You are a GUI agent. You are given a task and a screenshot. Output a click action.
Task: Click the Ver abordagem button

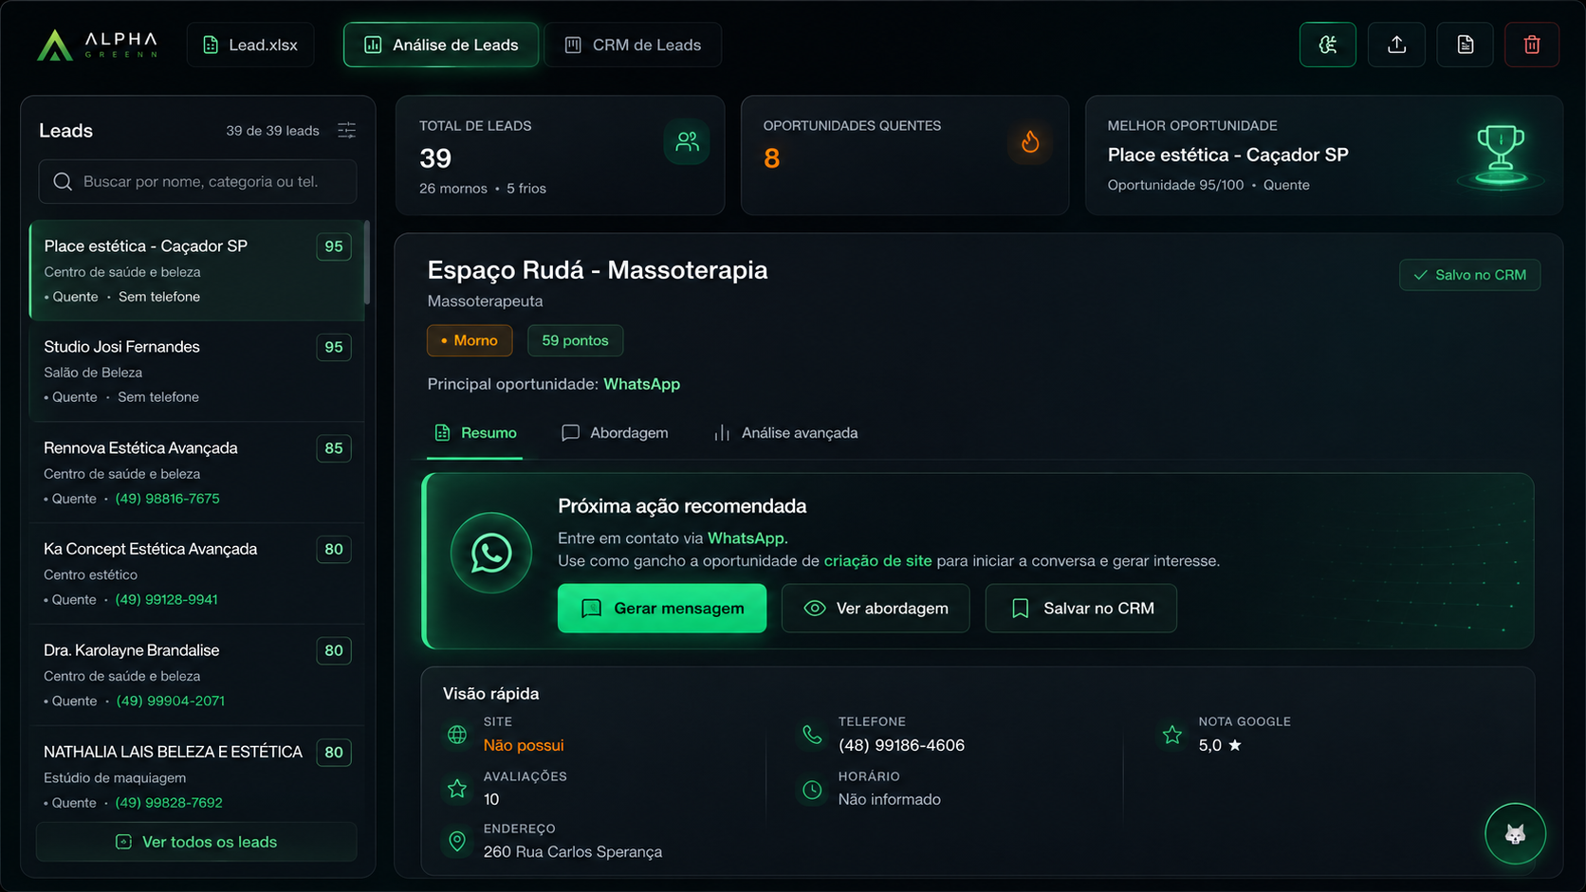coord(876,609)
